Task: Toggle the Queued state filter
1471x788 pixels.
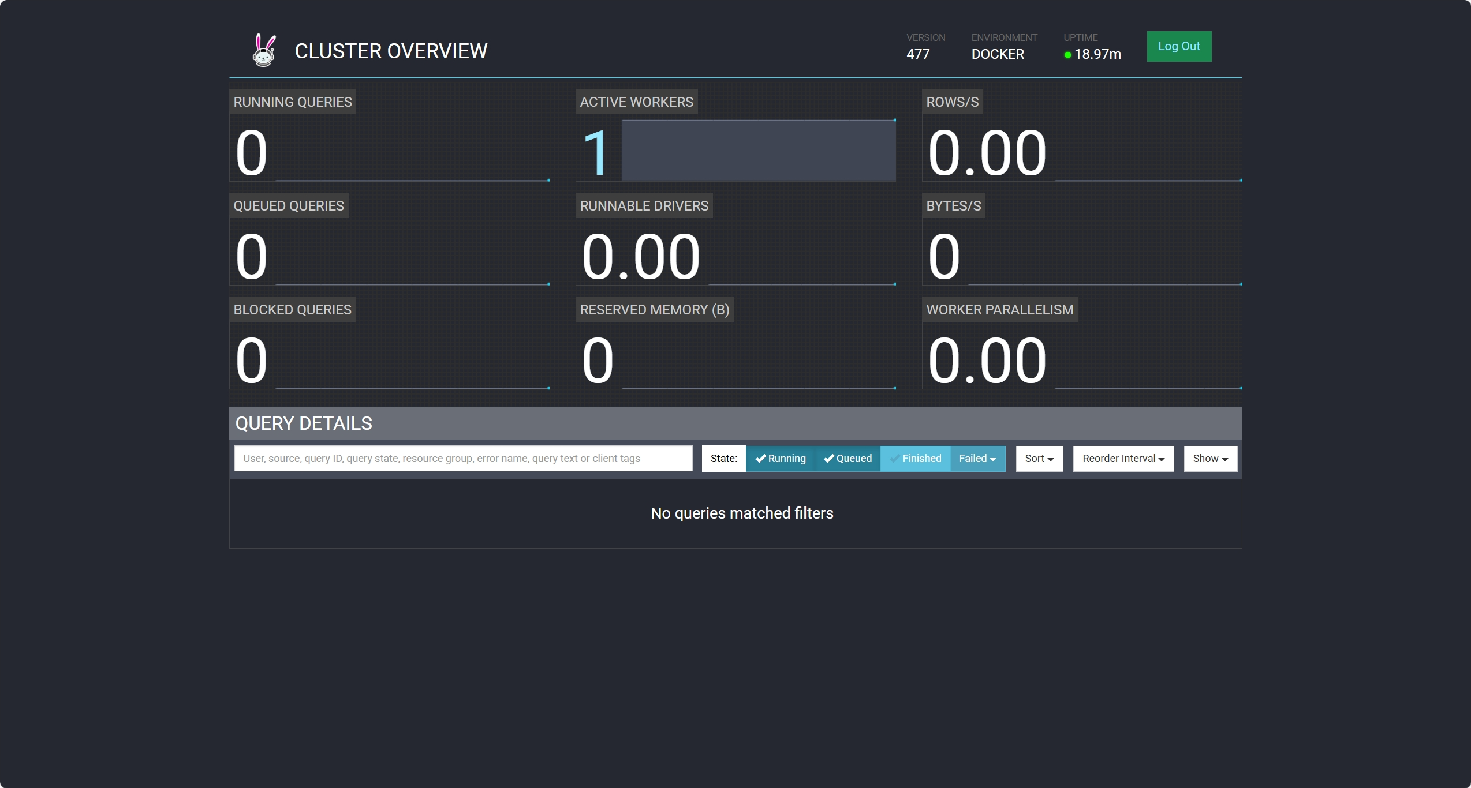Action: (847, 459)
